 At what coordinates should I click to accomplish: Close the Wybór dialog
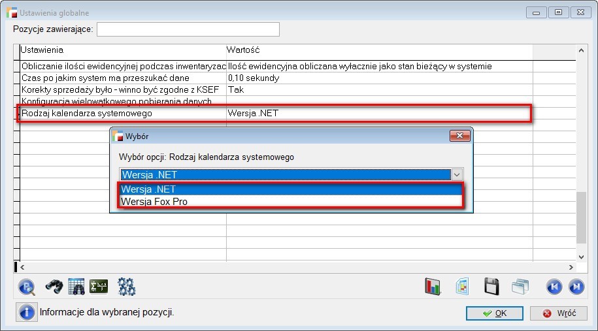coord(460,136)
